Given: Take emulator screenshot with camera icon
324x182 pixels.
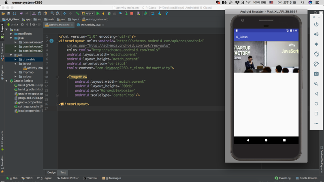Looking at the screenshot, I should [x=316, y=74].
